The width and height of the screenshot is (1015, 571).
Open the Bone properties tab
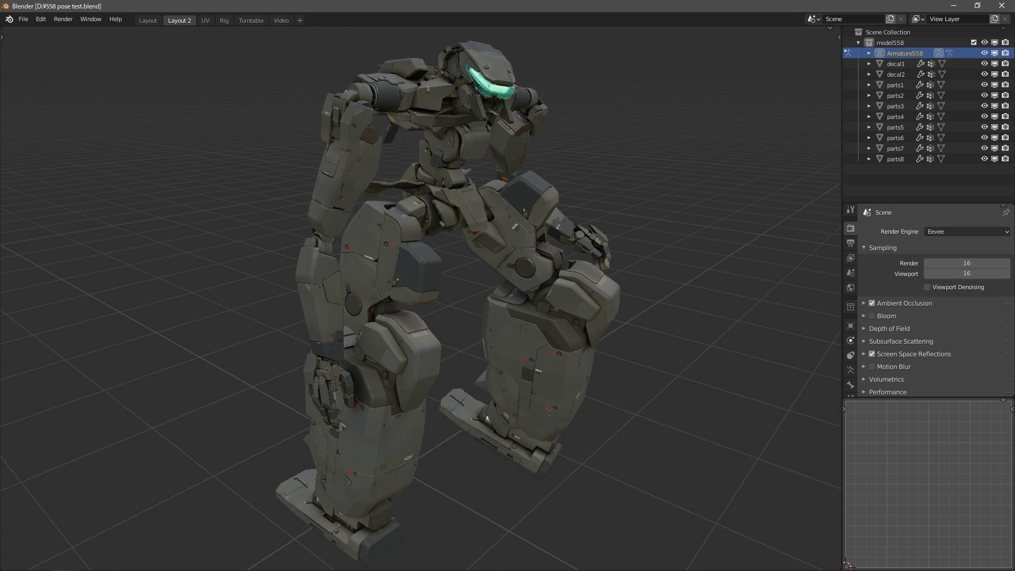[x=850, y=385]
